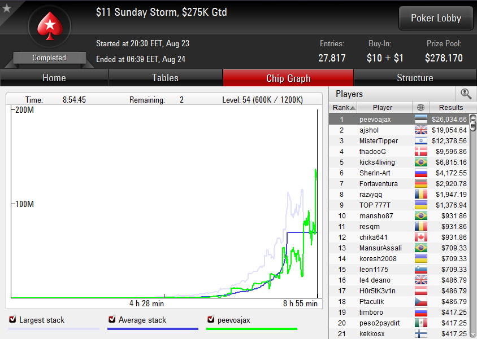Click the Canada flag beside chika641
Screen dimensions: 477x339
[421, 237]
